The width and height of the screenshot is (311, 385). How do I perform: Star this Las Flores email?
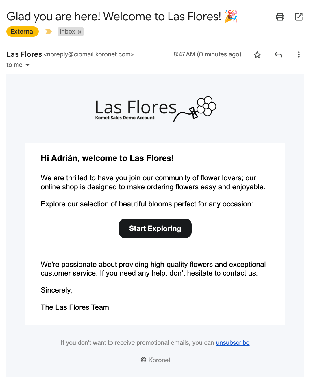(257, 55)
